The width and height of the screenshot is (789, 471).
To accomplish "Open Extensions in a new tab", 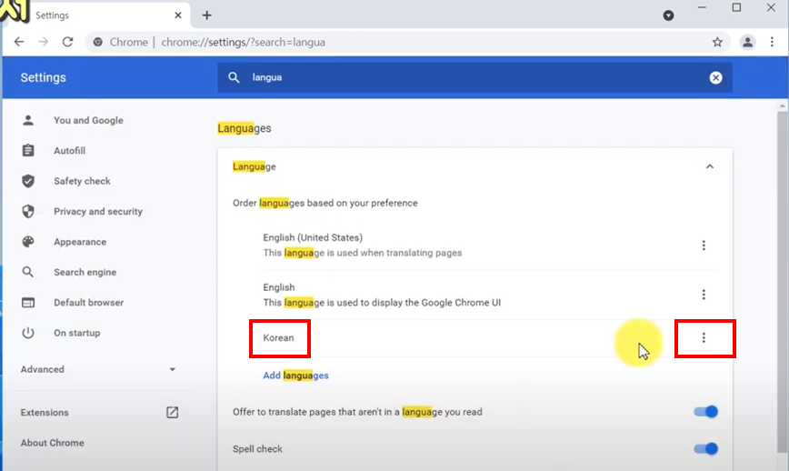I will click(101, 412).
